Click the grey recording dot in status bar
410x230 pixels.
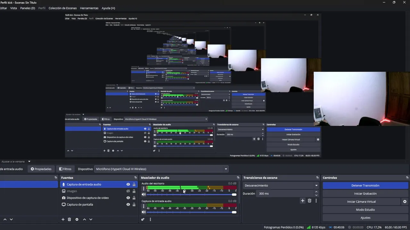tap(350, 227)
